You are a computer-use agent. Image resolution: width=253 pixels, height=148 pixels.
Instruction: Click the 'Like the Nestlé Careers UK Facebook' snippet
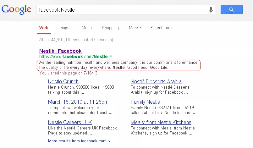pyautogui.click(x=82, y=131)
